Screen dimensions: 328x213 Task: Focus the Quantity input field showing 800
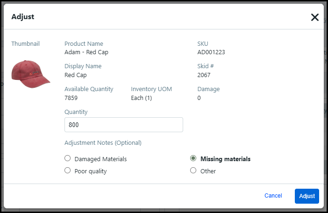click(123, 125)
